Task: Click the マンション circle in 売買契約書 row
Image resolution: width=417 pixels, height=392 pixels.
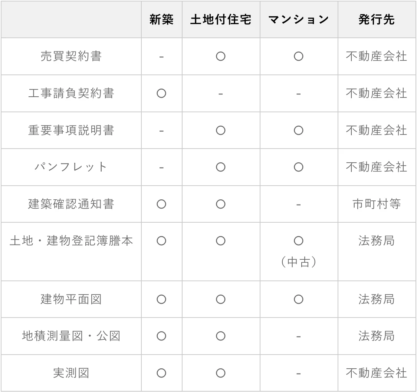Action: pos(299,56)
